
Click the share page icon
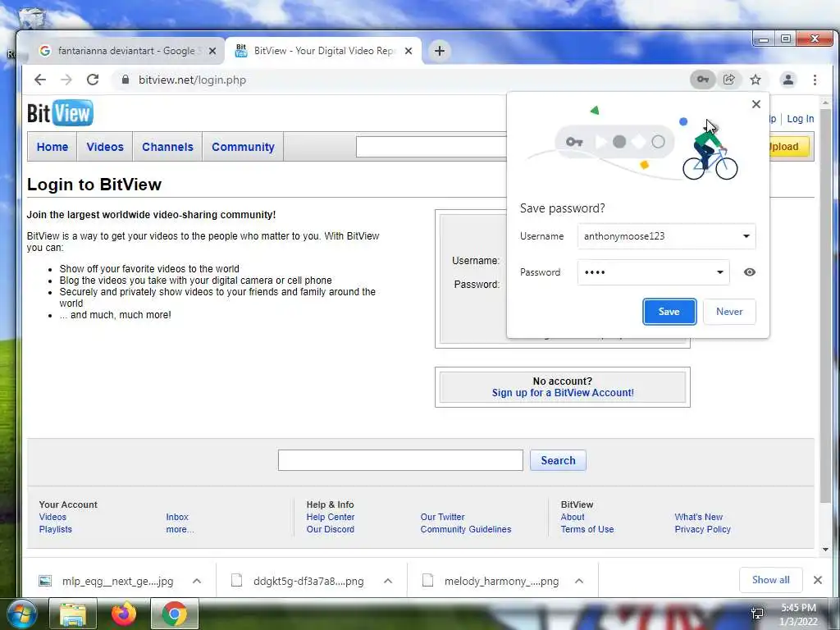click(729, 80)
